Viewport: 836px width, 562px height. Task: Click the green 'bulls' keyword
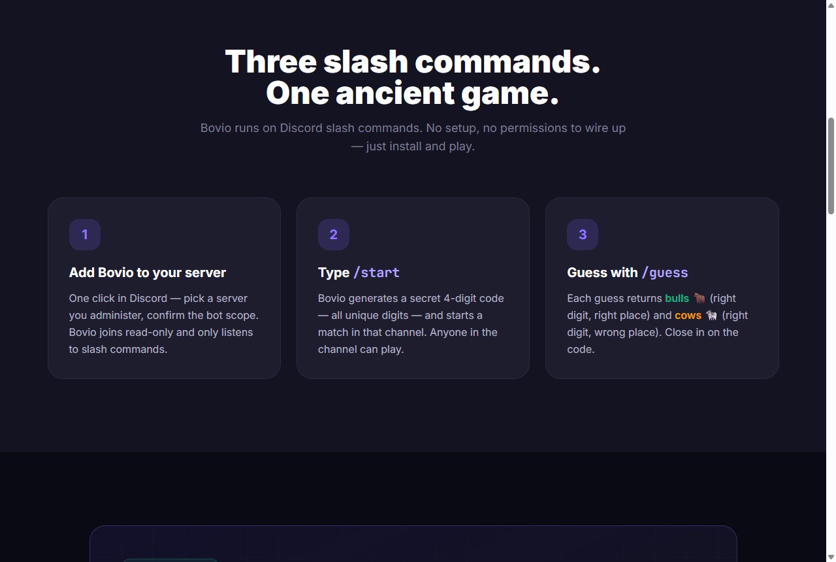pos(677,298)
